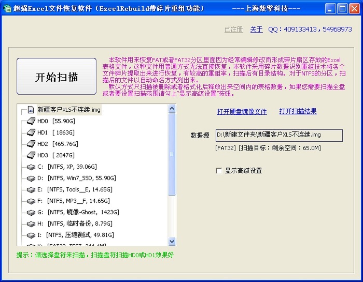Open the 打开扫描结果 link
The height and width of the screenshot is (282, 363).
[298, 112]
